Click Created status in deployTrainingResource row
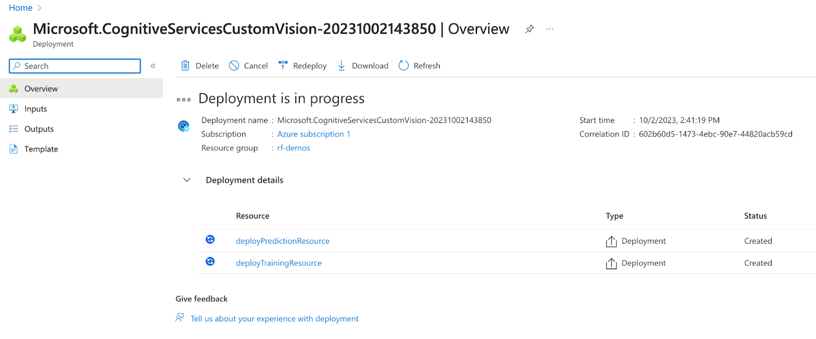816x339 pixels. coord(758,263)
